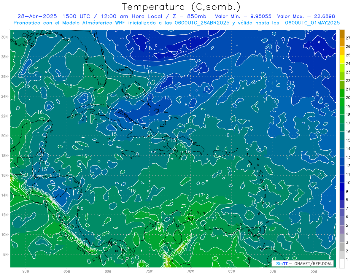Click legend scale value "27"

pyautogui.click(x=348, y=38)
